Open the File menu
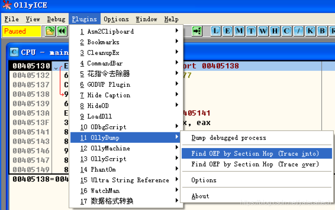 [12, 19]
